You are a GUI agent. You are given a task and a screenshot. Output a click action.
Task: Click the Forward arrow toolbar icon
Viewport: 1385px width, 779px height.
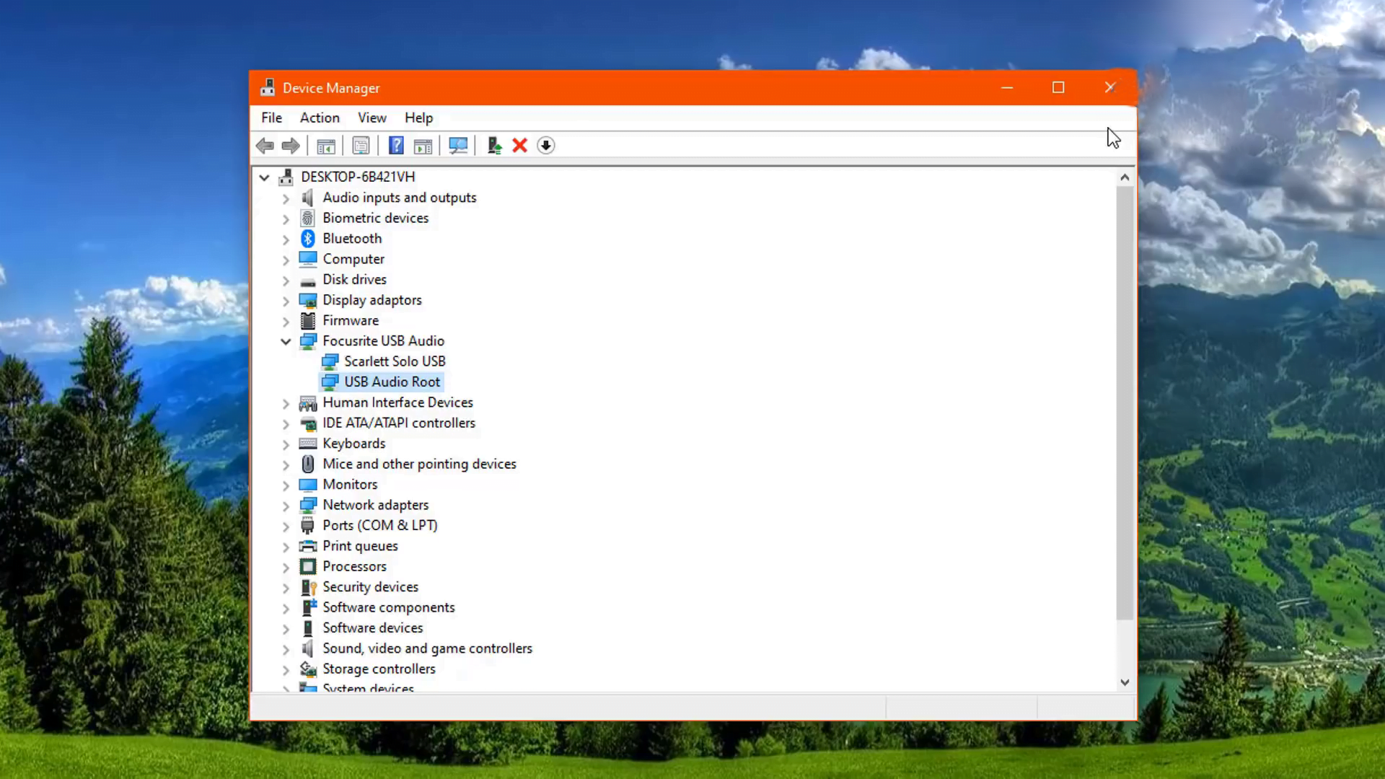pos(291,146)
